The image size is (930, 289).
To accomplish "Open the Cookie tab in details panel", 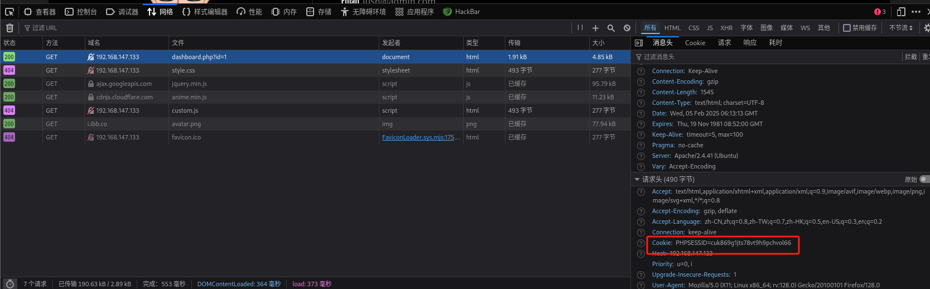I will 695,43.
